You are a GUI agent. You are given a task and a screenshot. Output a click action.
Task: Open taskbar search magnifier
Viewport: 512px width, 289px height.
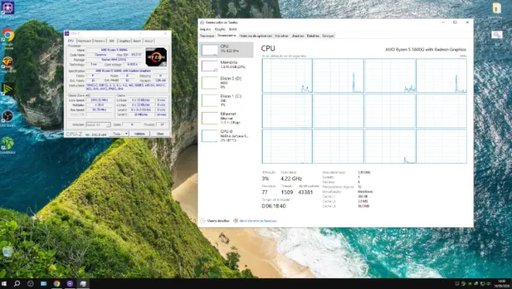click(17, 283)
